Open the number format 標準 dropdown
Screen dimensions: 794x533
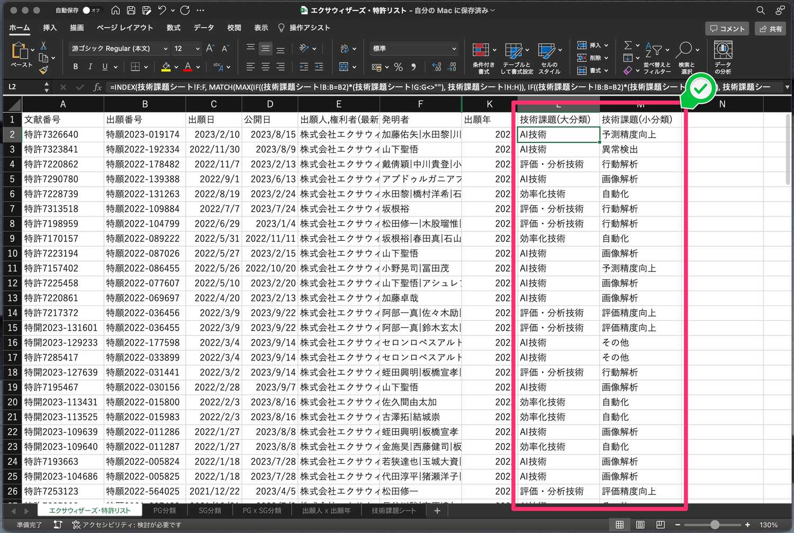[x=454, y=49]
